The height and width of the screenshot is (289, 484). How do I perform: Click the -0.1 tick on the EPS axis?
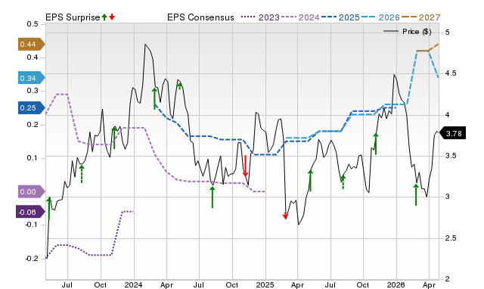[32, 225]
